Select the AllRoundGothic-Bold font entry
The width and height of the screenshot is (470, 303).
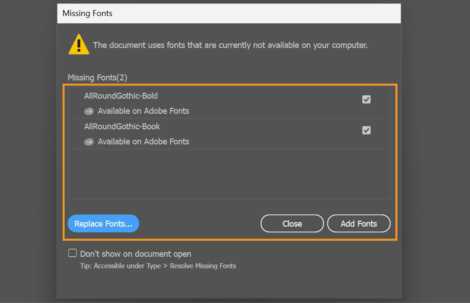(x=121, y=96)
